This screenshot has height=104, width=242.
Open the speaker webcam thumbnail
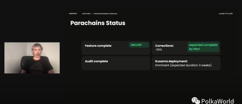[x=32, y=58]
